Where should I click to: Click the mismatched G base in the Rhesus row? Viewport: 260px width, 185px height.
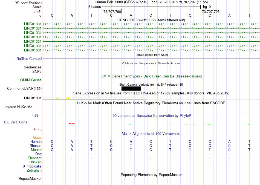tap(229, 146)
